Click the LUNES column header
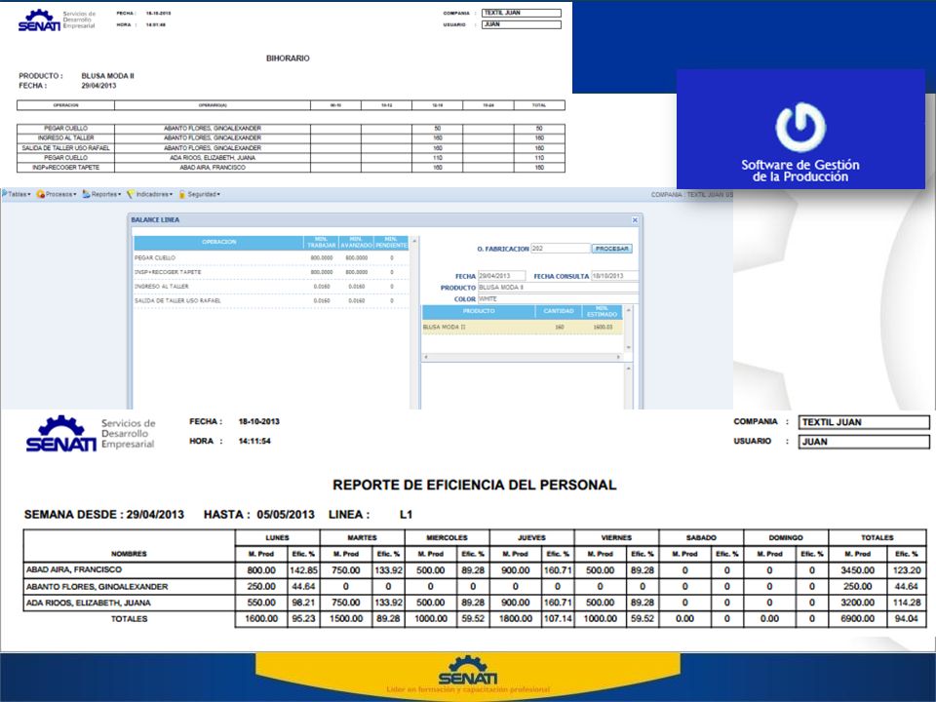 pos(277,537)
